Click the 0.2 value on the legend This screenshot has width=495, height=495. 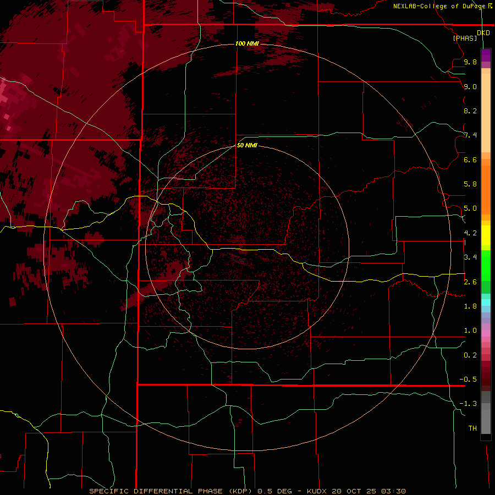pos(470,355)
